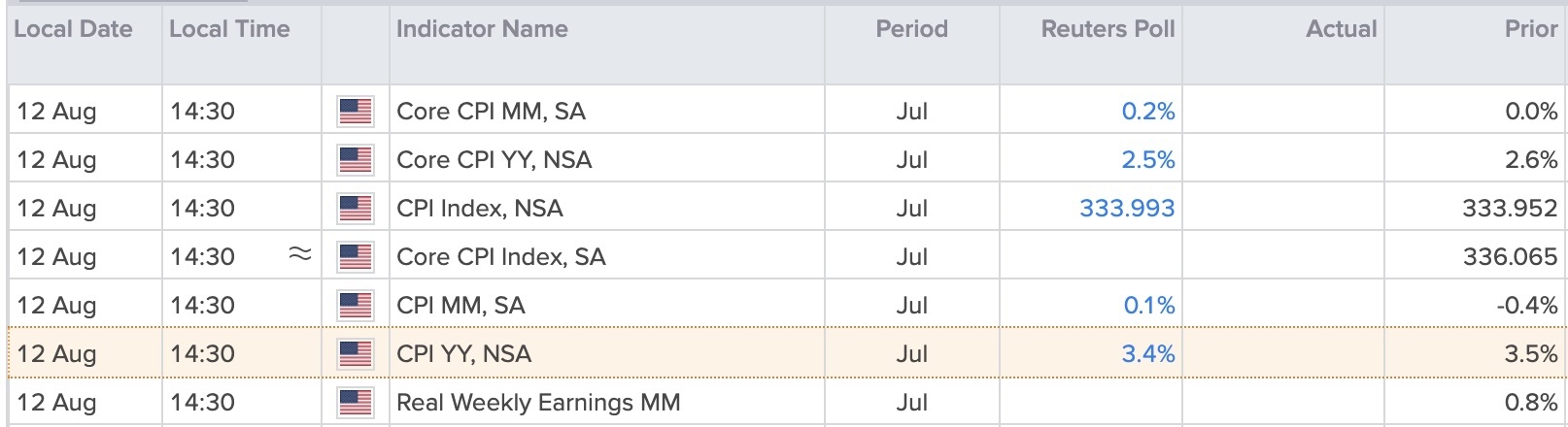Click the Reuters Poll column header
1568x427 pixels.
click(x=1108, y=29)
